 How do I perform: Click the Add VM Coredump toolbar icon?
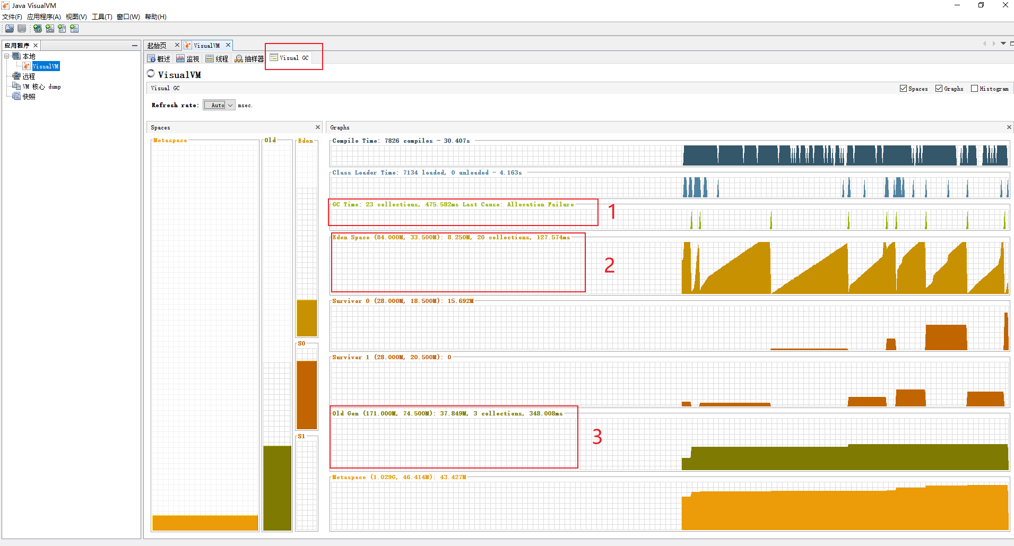[x=62, y=29]
